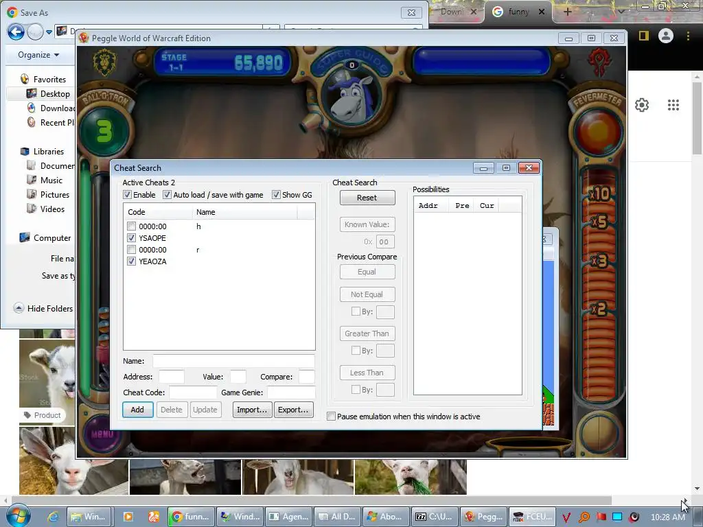Click the Windows Start orb
Image resolution: width=703 pixels, height=527 pixels.
pyautogui.click(x=18, y=516)
